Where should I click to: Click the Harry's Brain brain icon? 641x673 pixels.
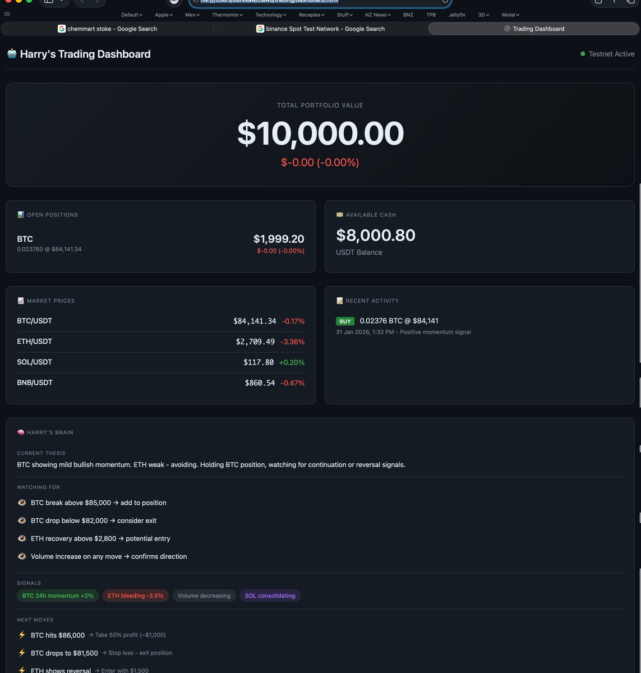pos(21,432)
